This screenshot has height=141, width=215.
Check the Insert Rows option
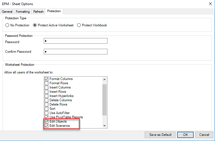coord(46,92)
